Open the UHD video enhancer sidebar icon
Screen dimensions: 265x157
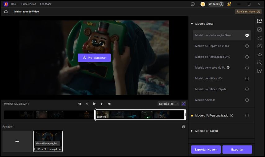pyautogui.click(x=259, y=21)
